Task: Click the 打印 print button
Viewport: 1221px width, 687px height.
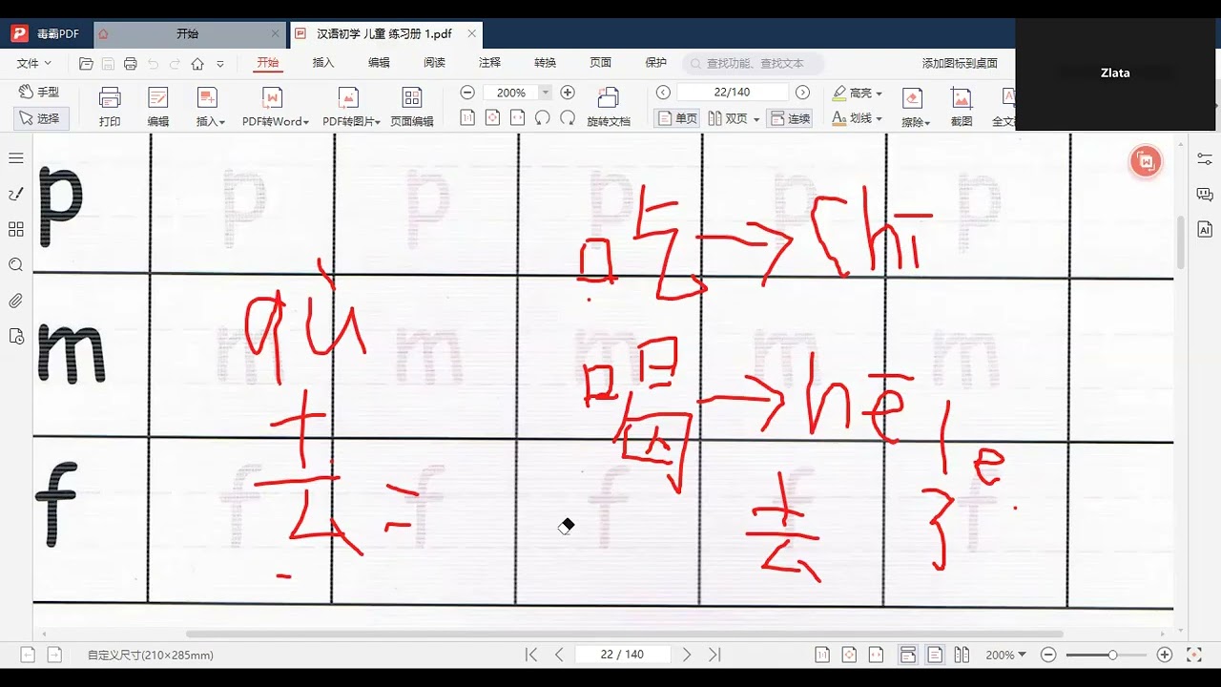Action: click(x=110, y=106)
